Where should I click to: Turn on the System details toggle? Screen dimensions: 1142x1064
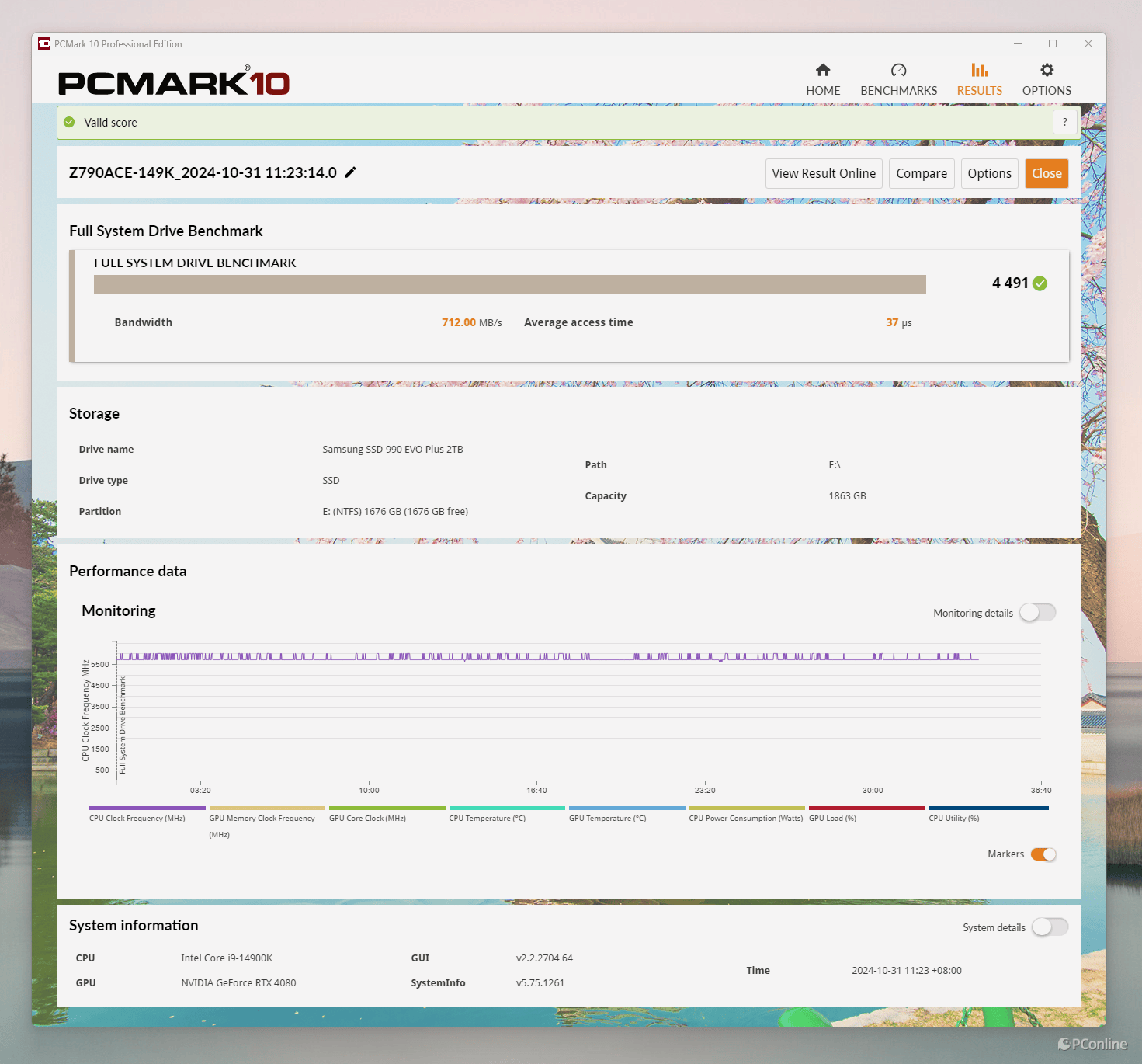coord(1050,927)
